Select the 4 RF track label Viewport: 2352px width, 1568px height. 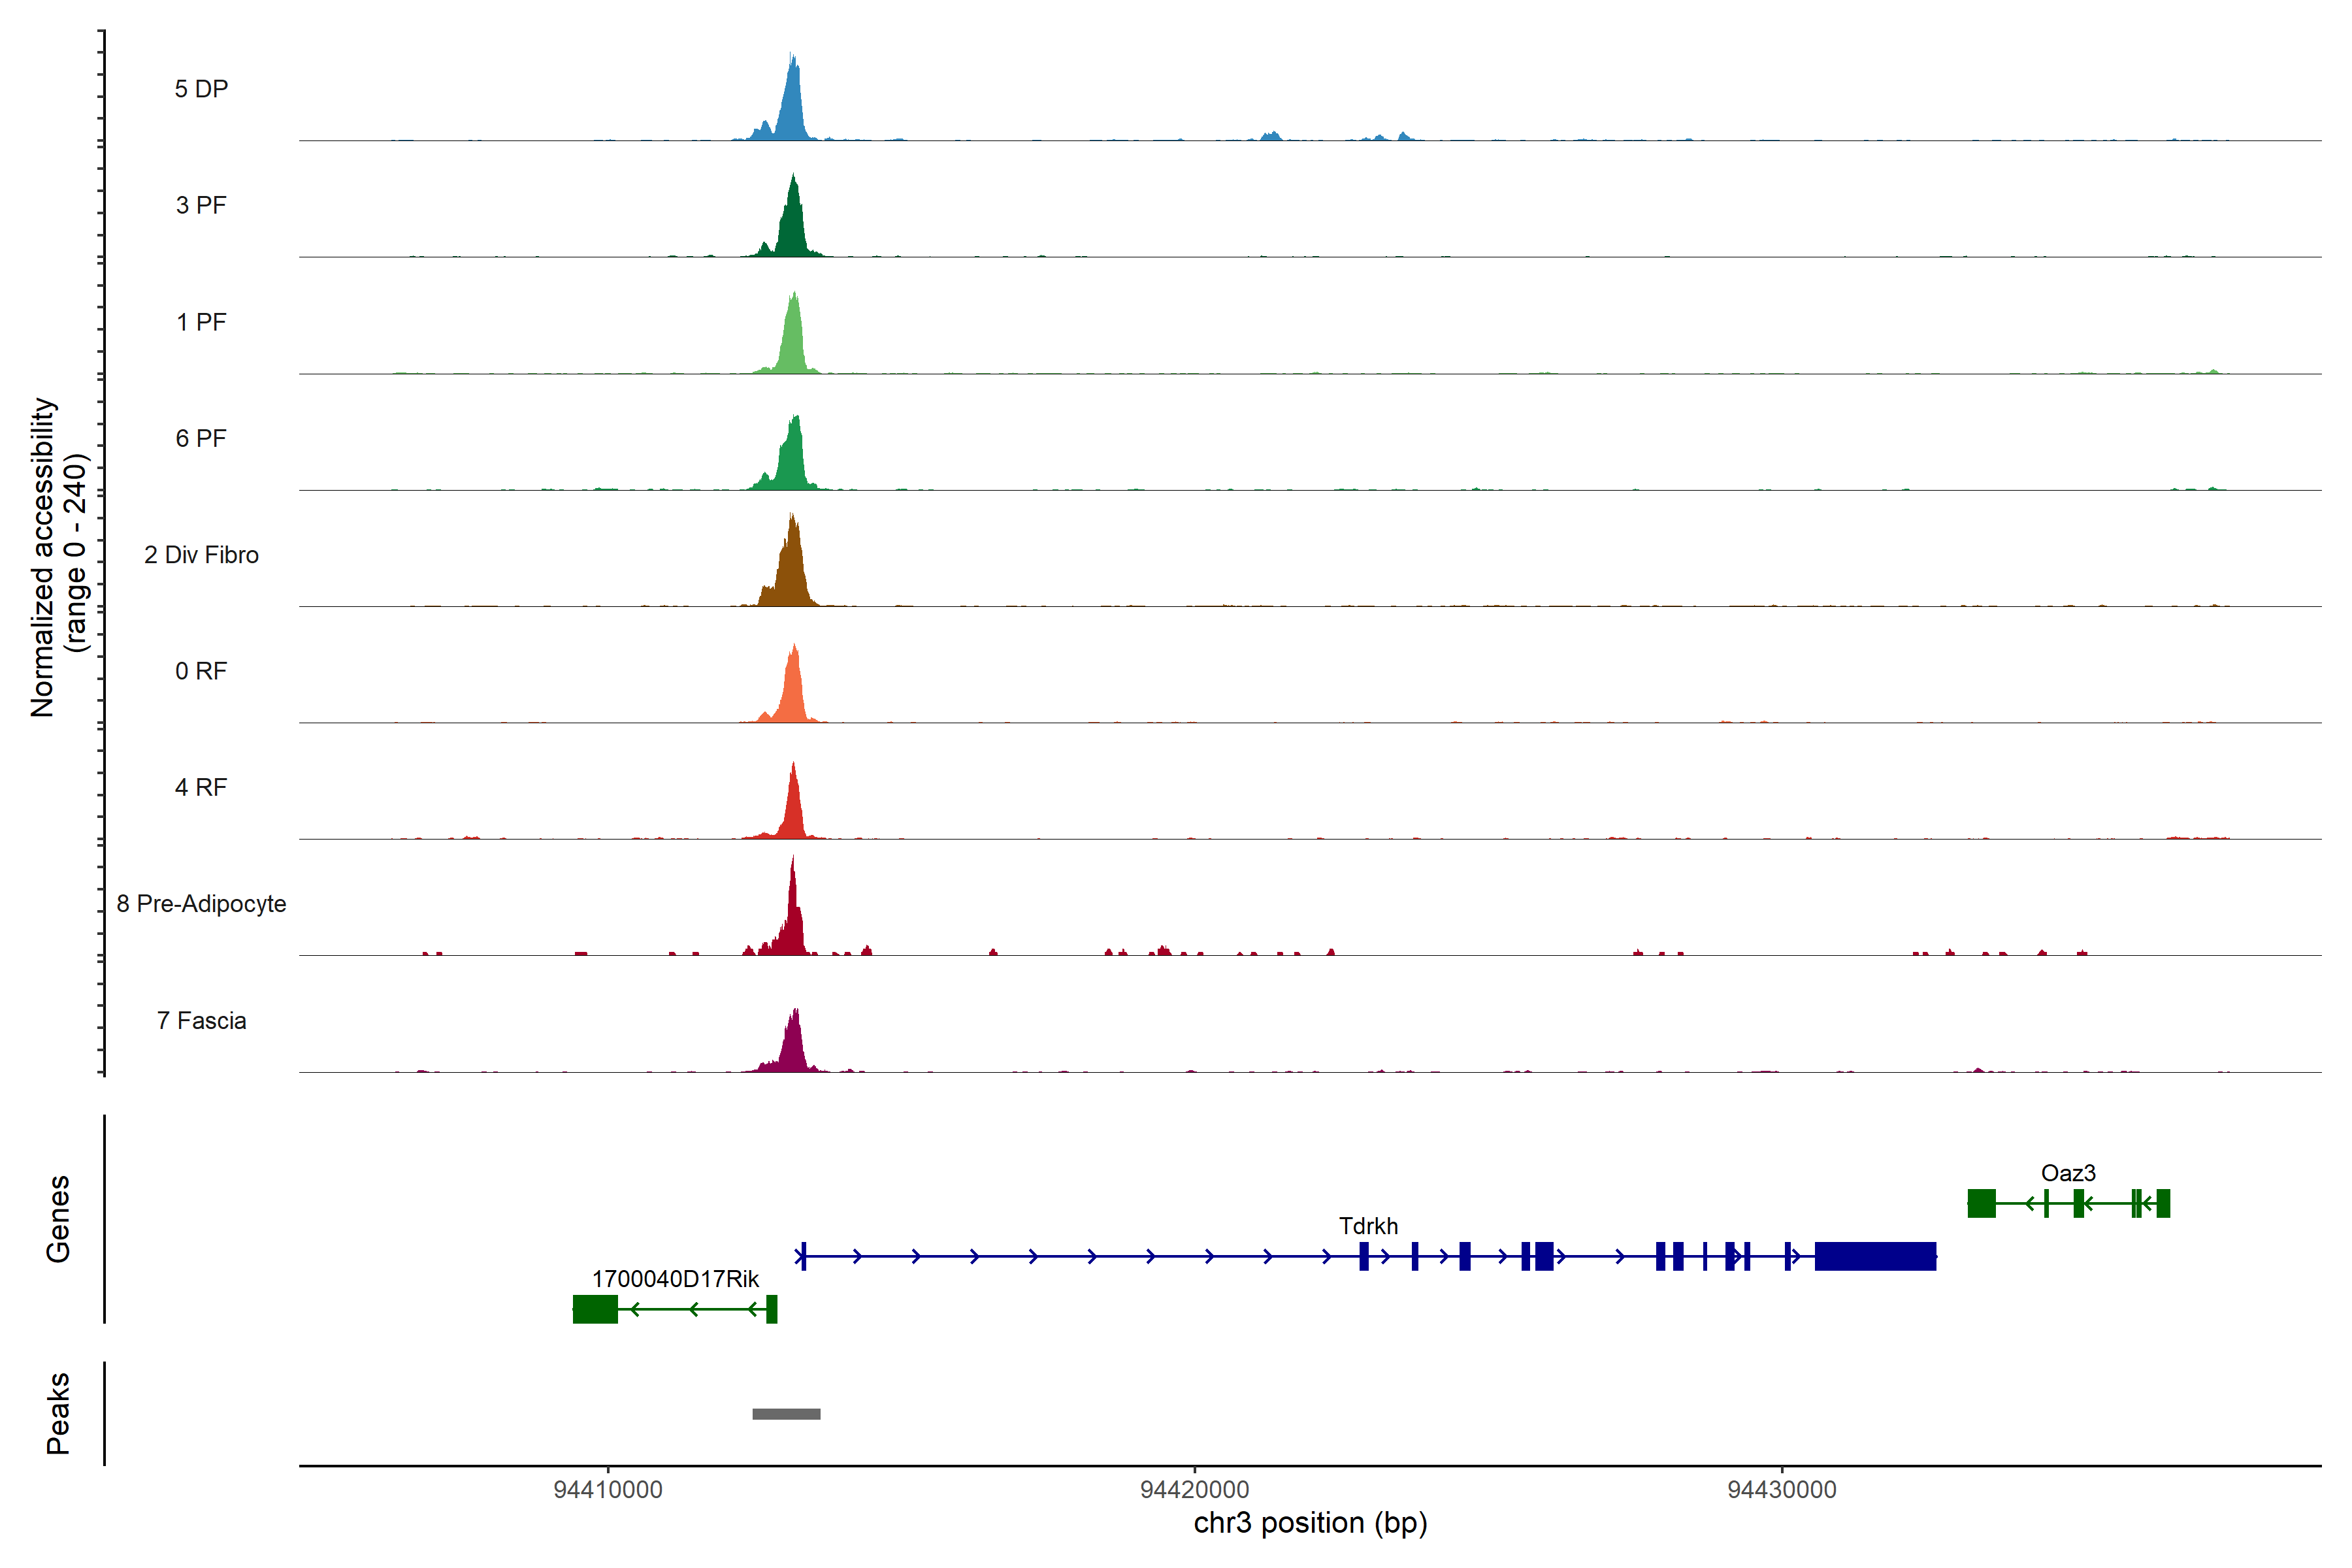[201, 788]
